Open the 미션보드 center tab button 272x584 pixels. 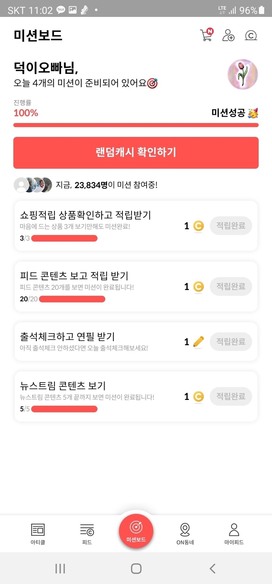136,531
